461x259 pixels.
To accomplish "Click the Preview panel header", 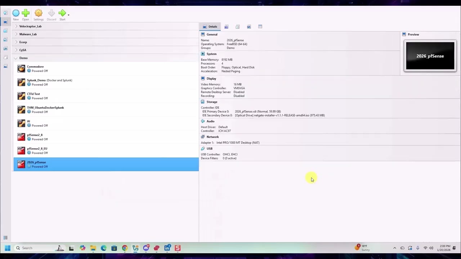I will 413,35.
